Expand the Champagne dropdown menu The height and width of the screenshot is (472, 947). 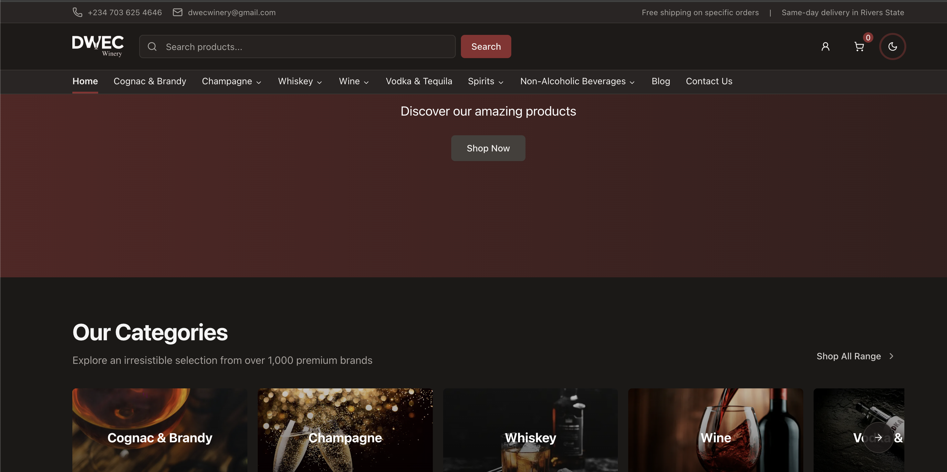click(x=231, y=81)
